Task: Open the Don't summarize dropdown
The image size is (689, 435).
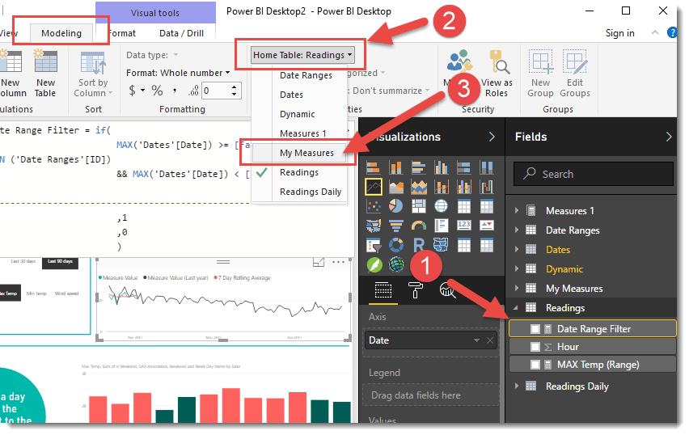Action: 391,91
